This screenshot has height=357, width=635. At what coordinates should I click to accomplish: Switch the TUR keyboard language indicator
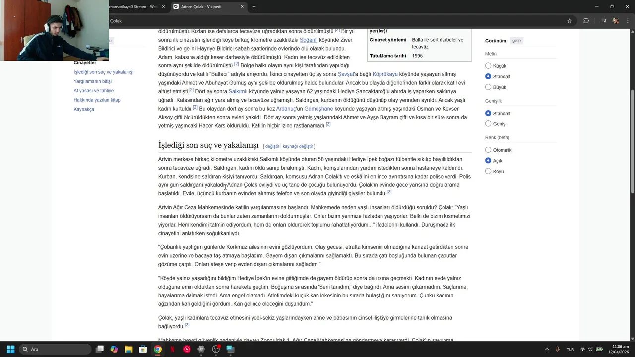point(571,349)
